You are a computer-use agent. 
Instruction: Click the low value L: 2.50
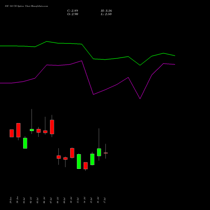click(x=106, y=14)
